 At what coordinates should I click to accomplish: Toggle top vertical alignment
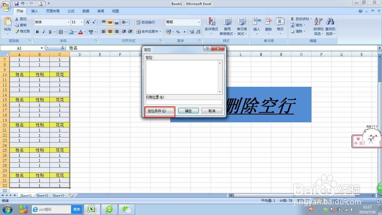[104, 22]
